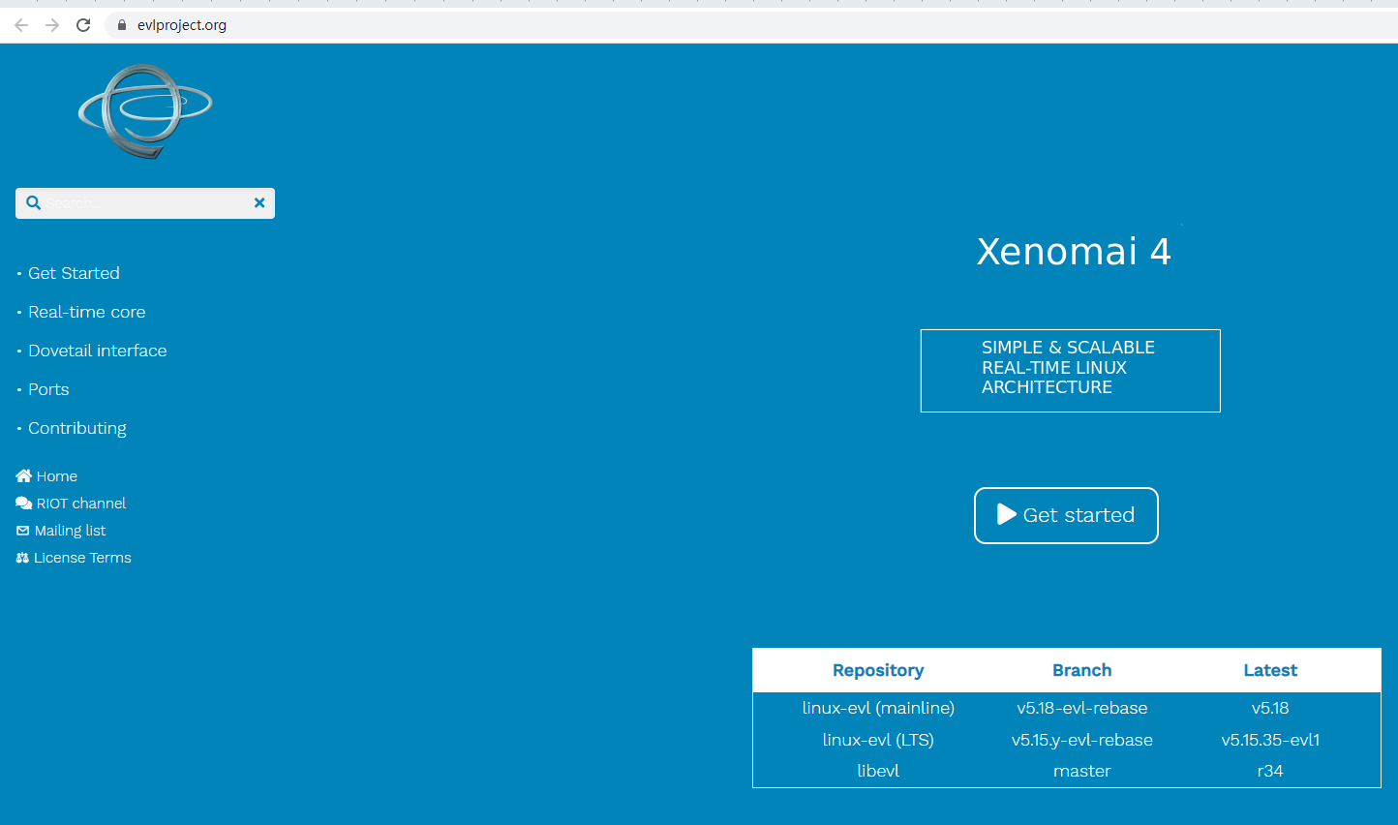This screenshot has width=1398, height=825.
Task: Click the libevl repository cell
Action: click(x=878, y=771)
